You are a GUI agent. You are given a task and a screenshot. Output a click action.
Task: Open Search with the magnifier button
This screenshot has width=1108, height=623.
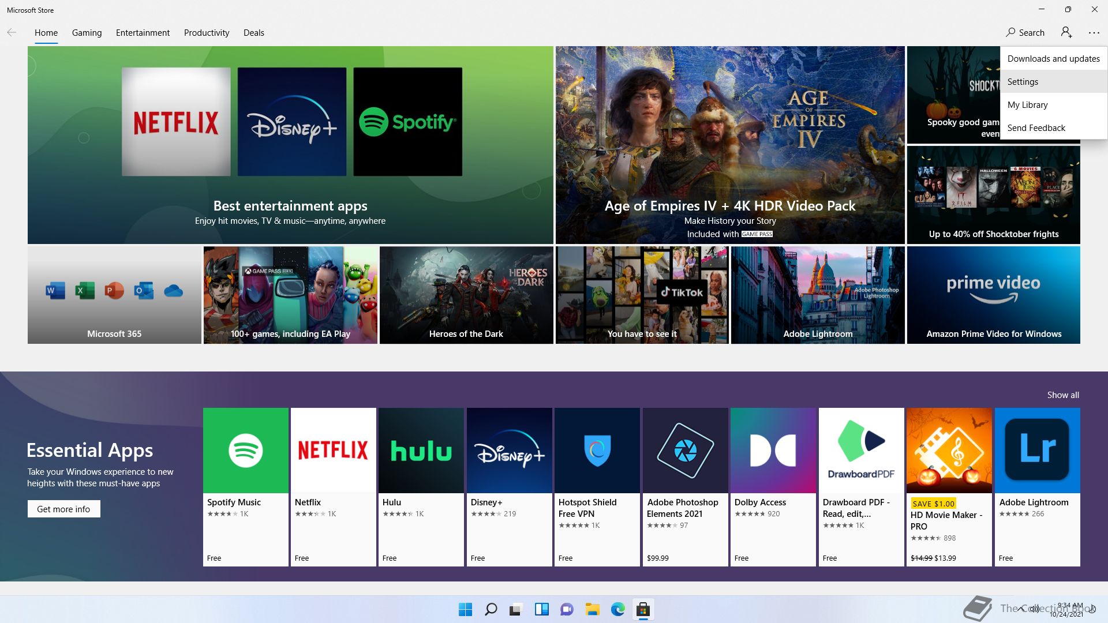click(1025, 33)
